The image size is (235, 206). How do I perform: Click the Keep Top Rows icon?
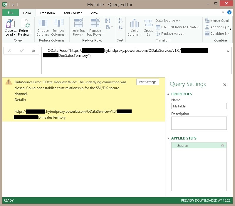[78, 23]
